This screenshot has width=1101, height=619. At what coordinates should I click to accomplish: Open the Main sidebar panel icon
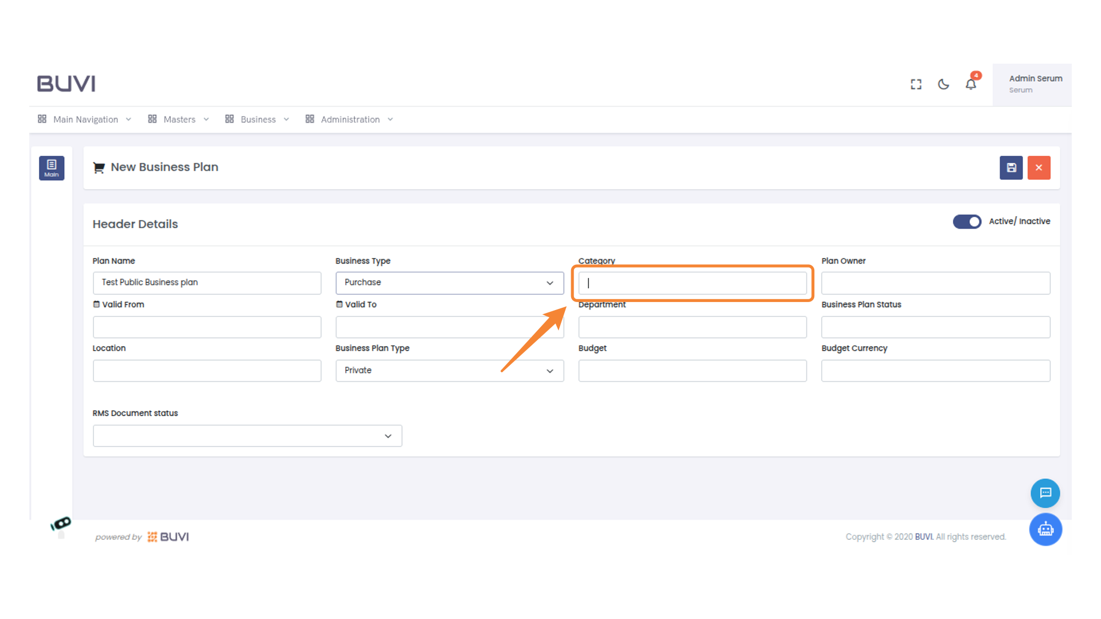coord(52,168)
